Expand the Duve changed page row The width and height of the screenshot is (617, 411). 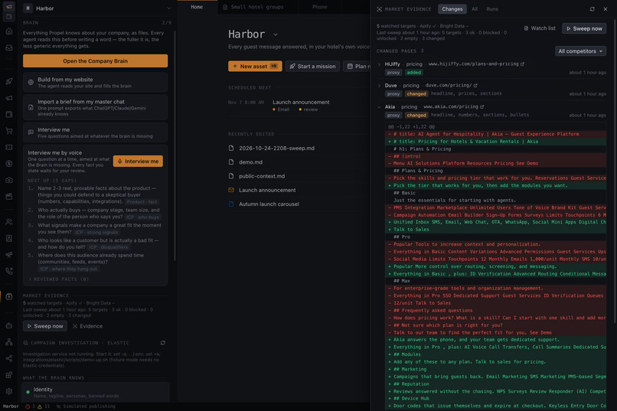pyautogui.click(x=380, y=86)
